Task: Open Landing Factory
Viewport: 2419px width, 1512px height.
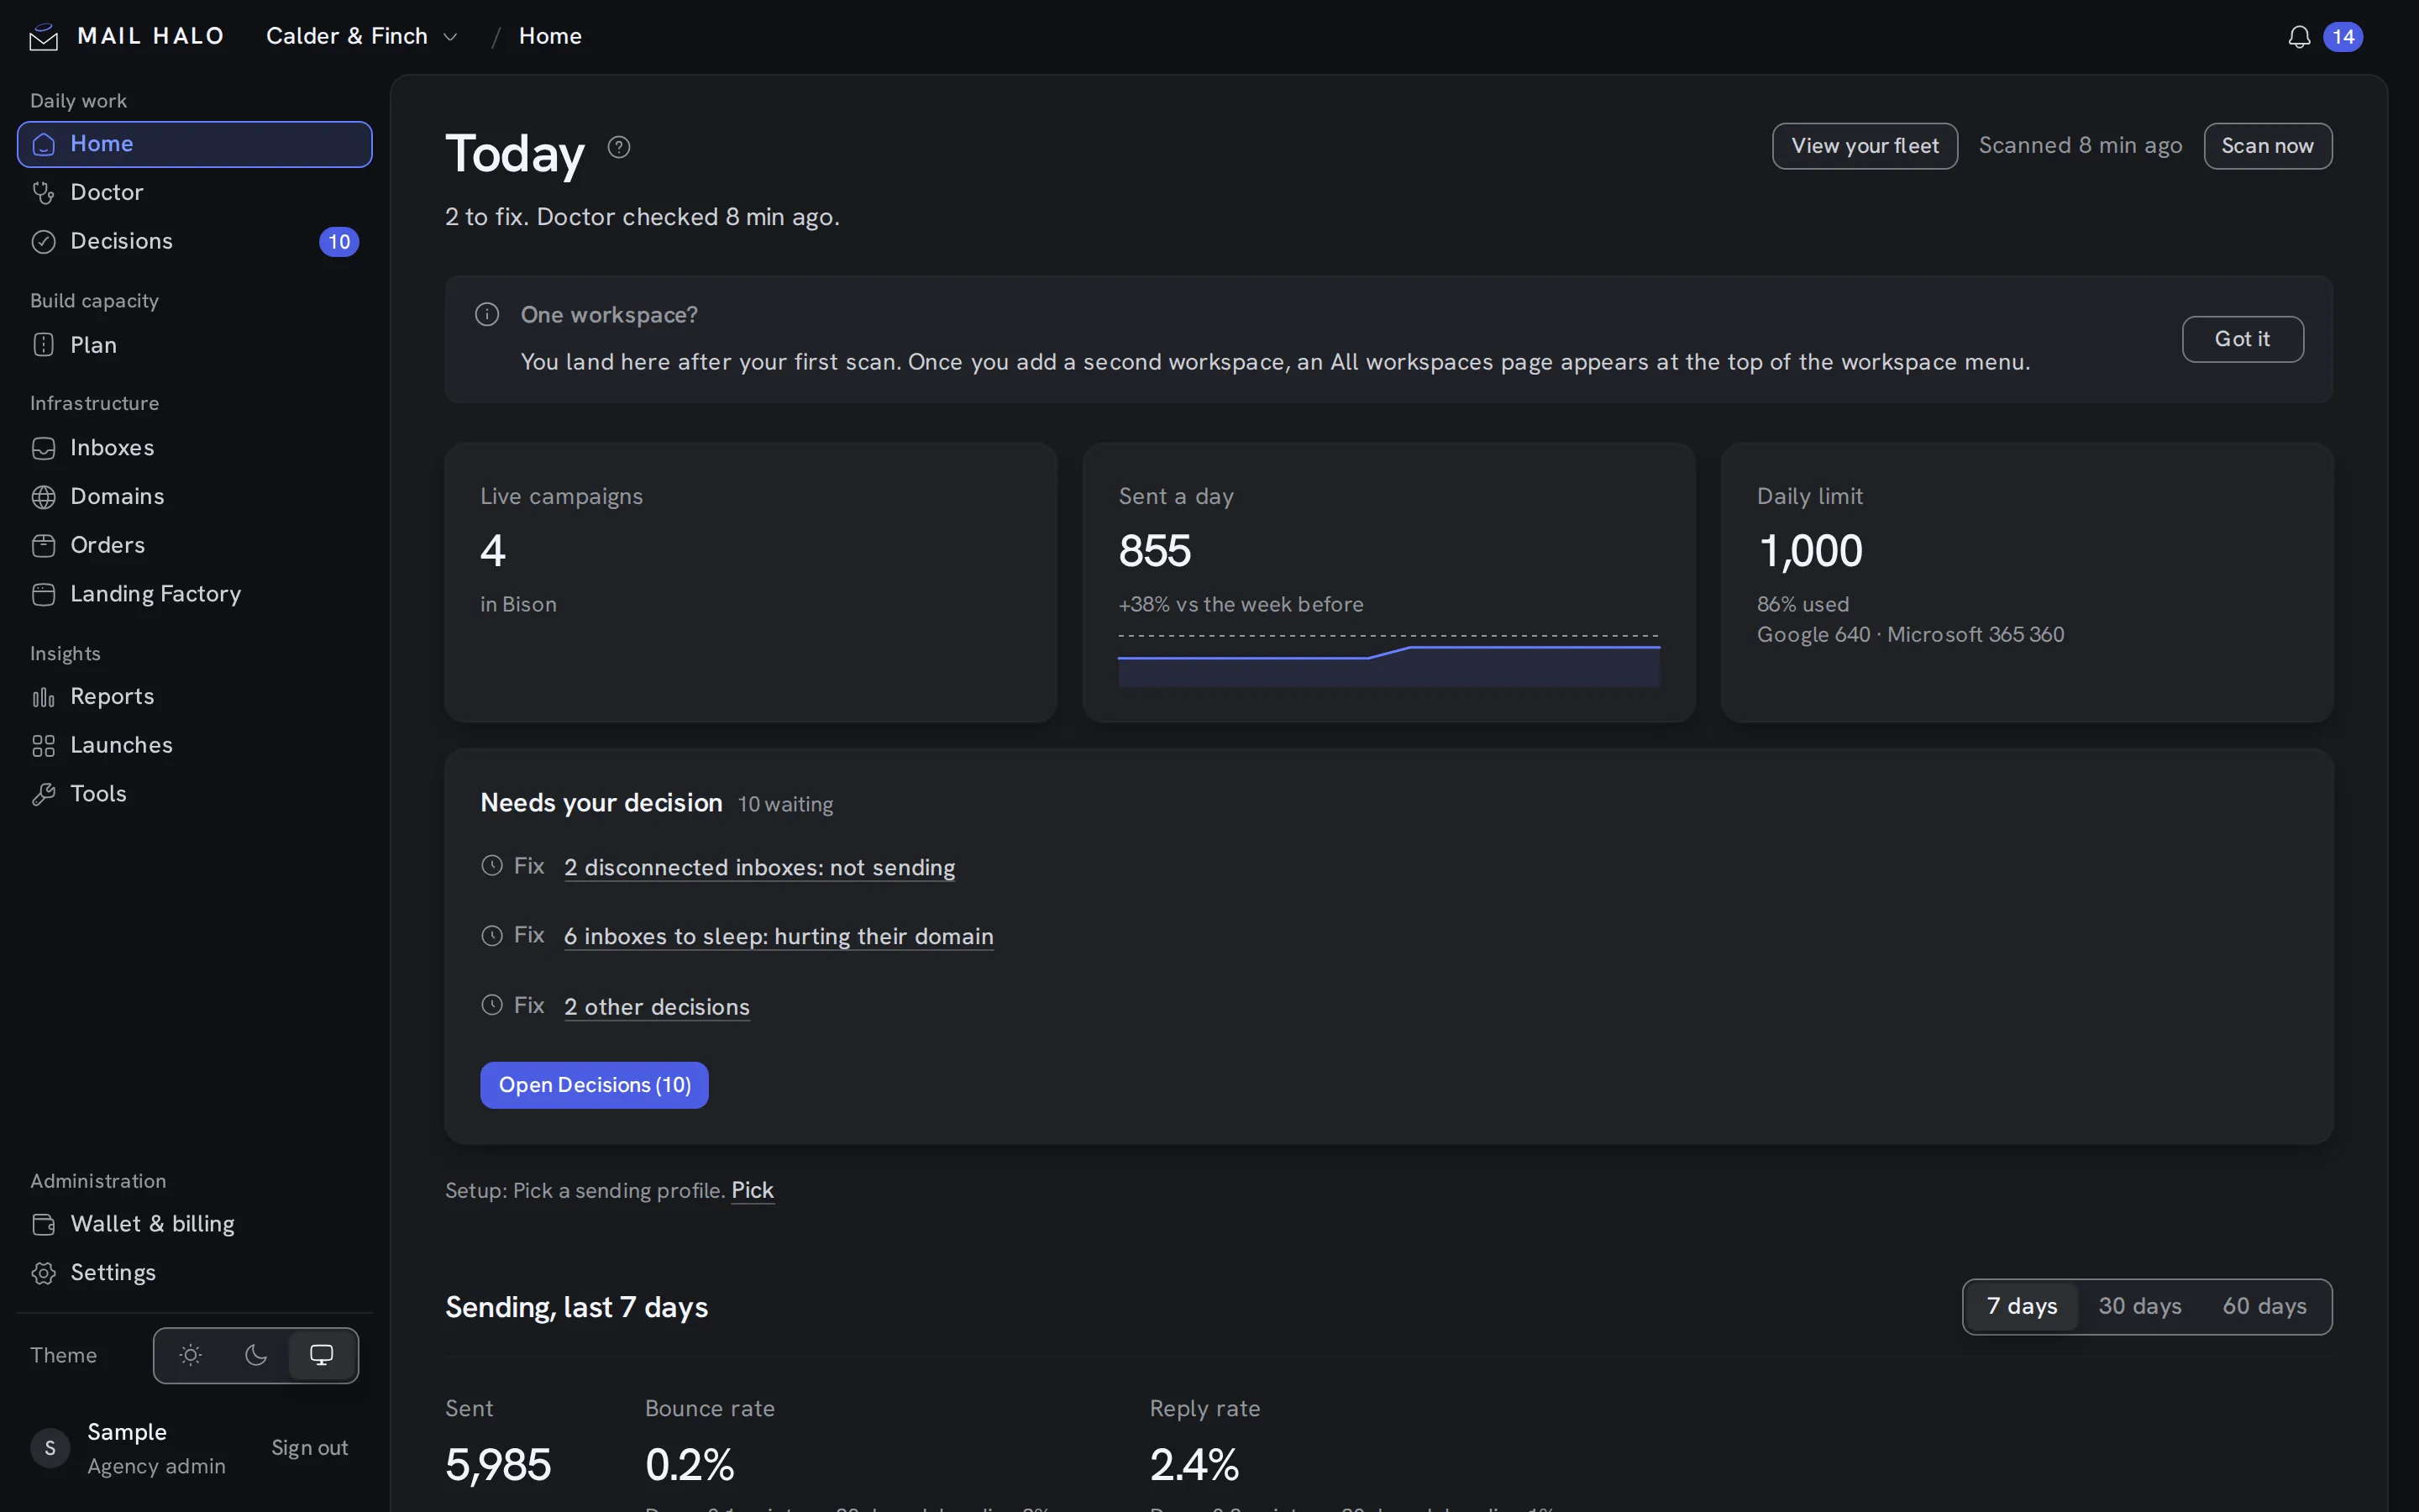Action: click(195, 595)
